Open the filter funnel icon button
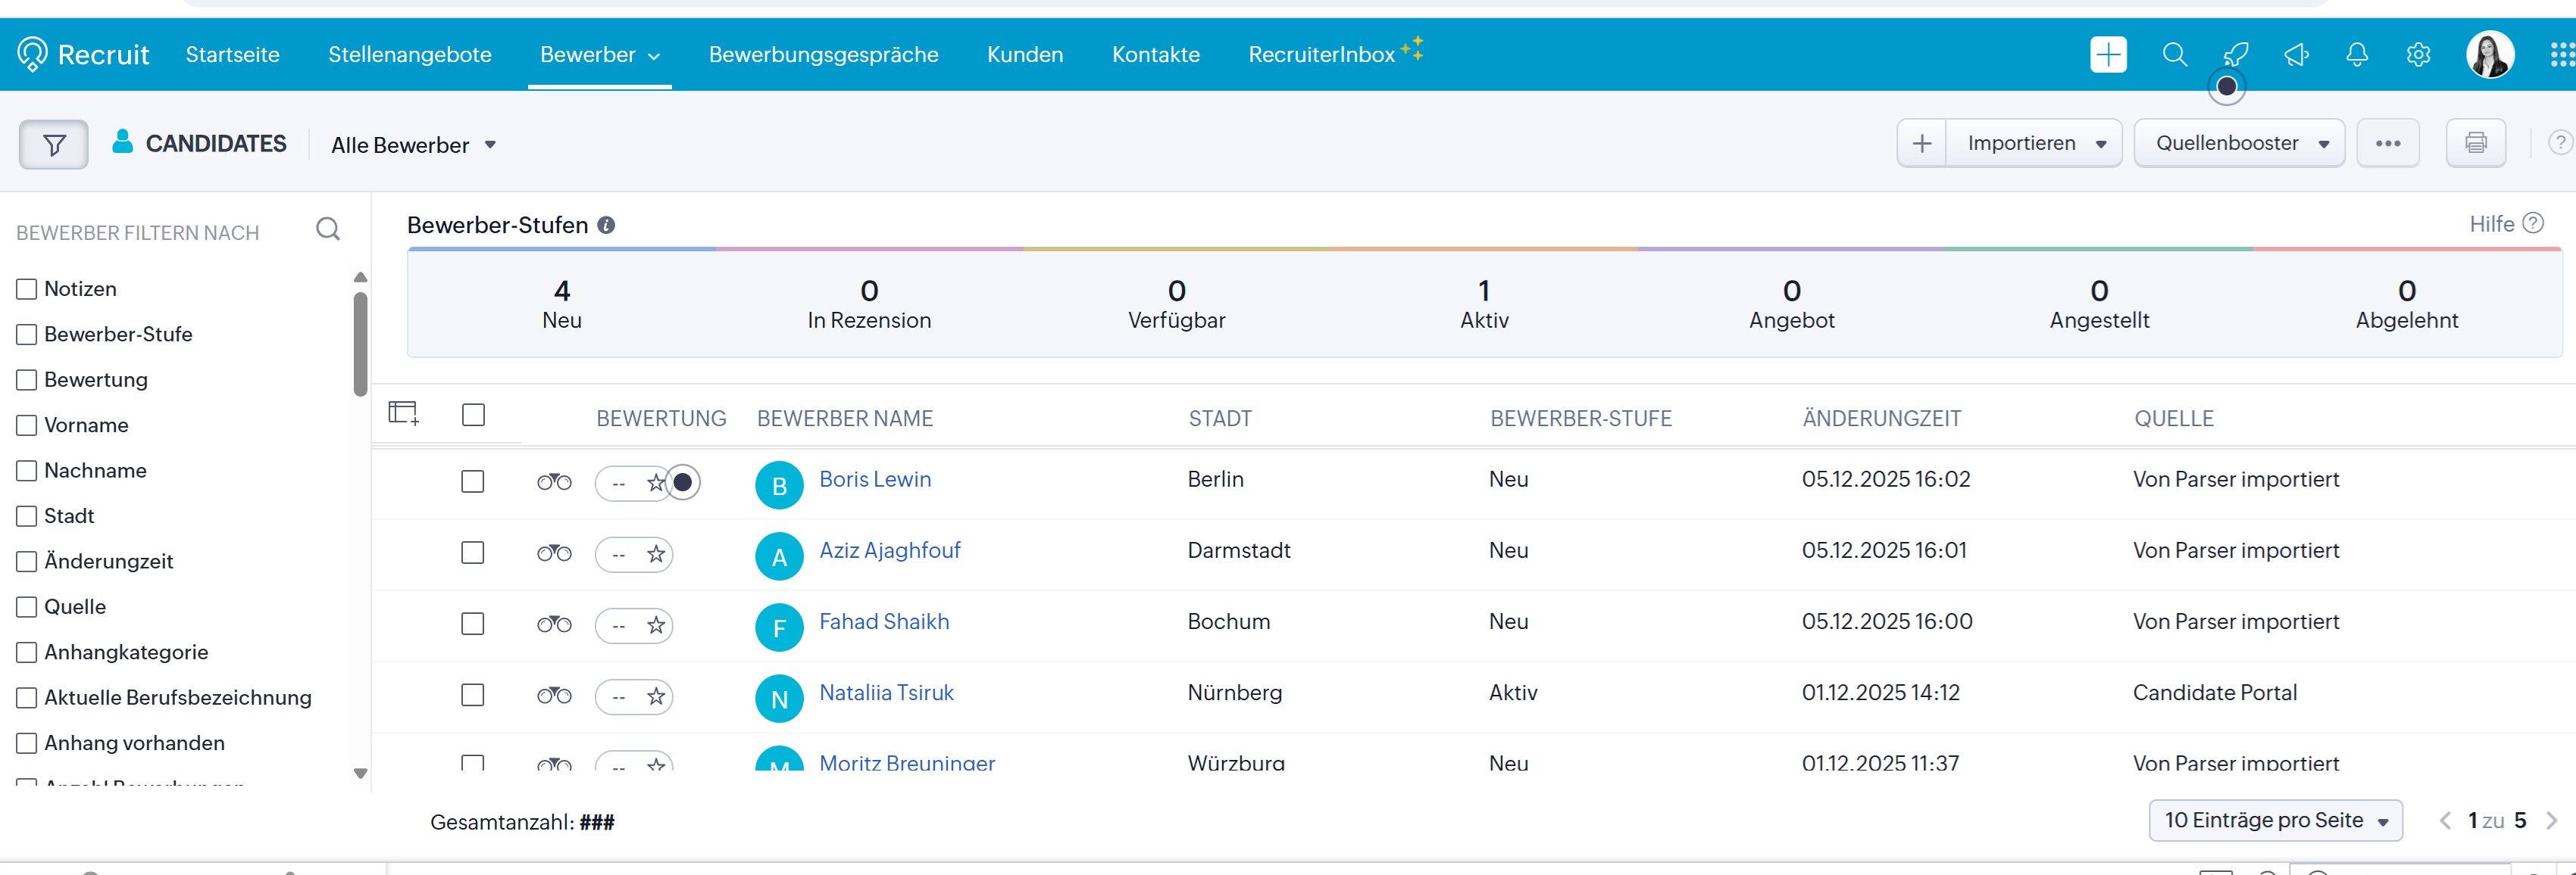The width and height of the screenshot is (2576, 875). coord(54,146)
